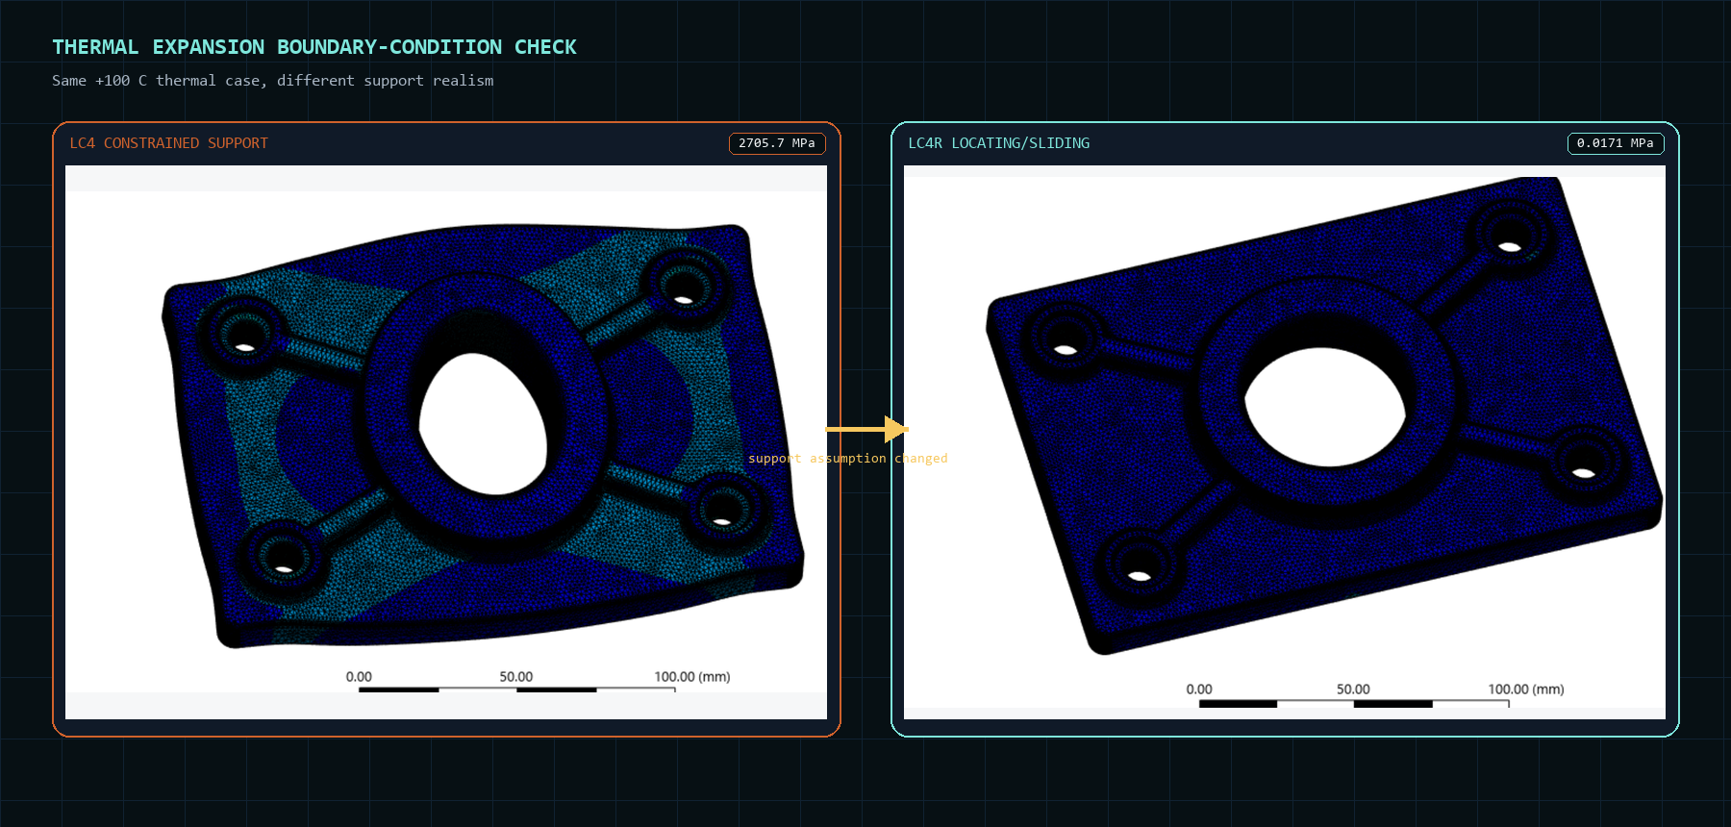Screen dimensions: 1731x827
Task: Click the 0.00 scale mark in LC4 image
Action: (x=359, y=677)
